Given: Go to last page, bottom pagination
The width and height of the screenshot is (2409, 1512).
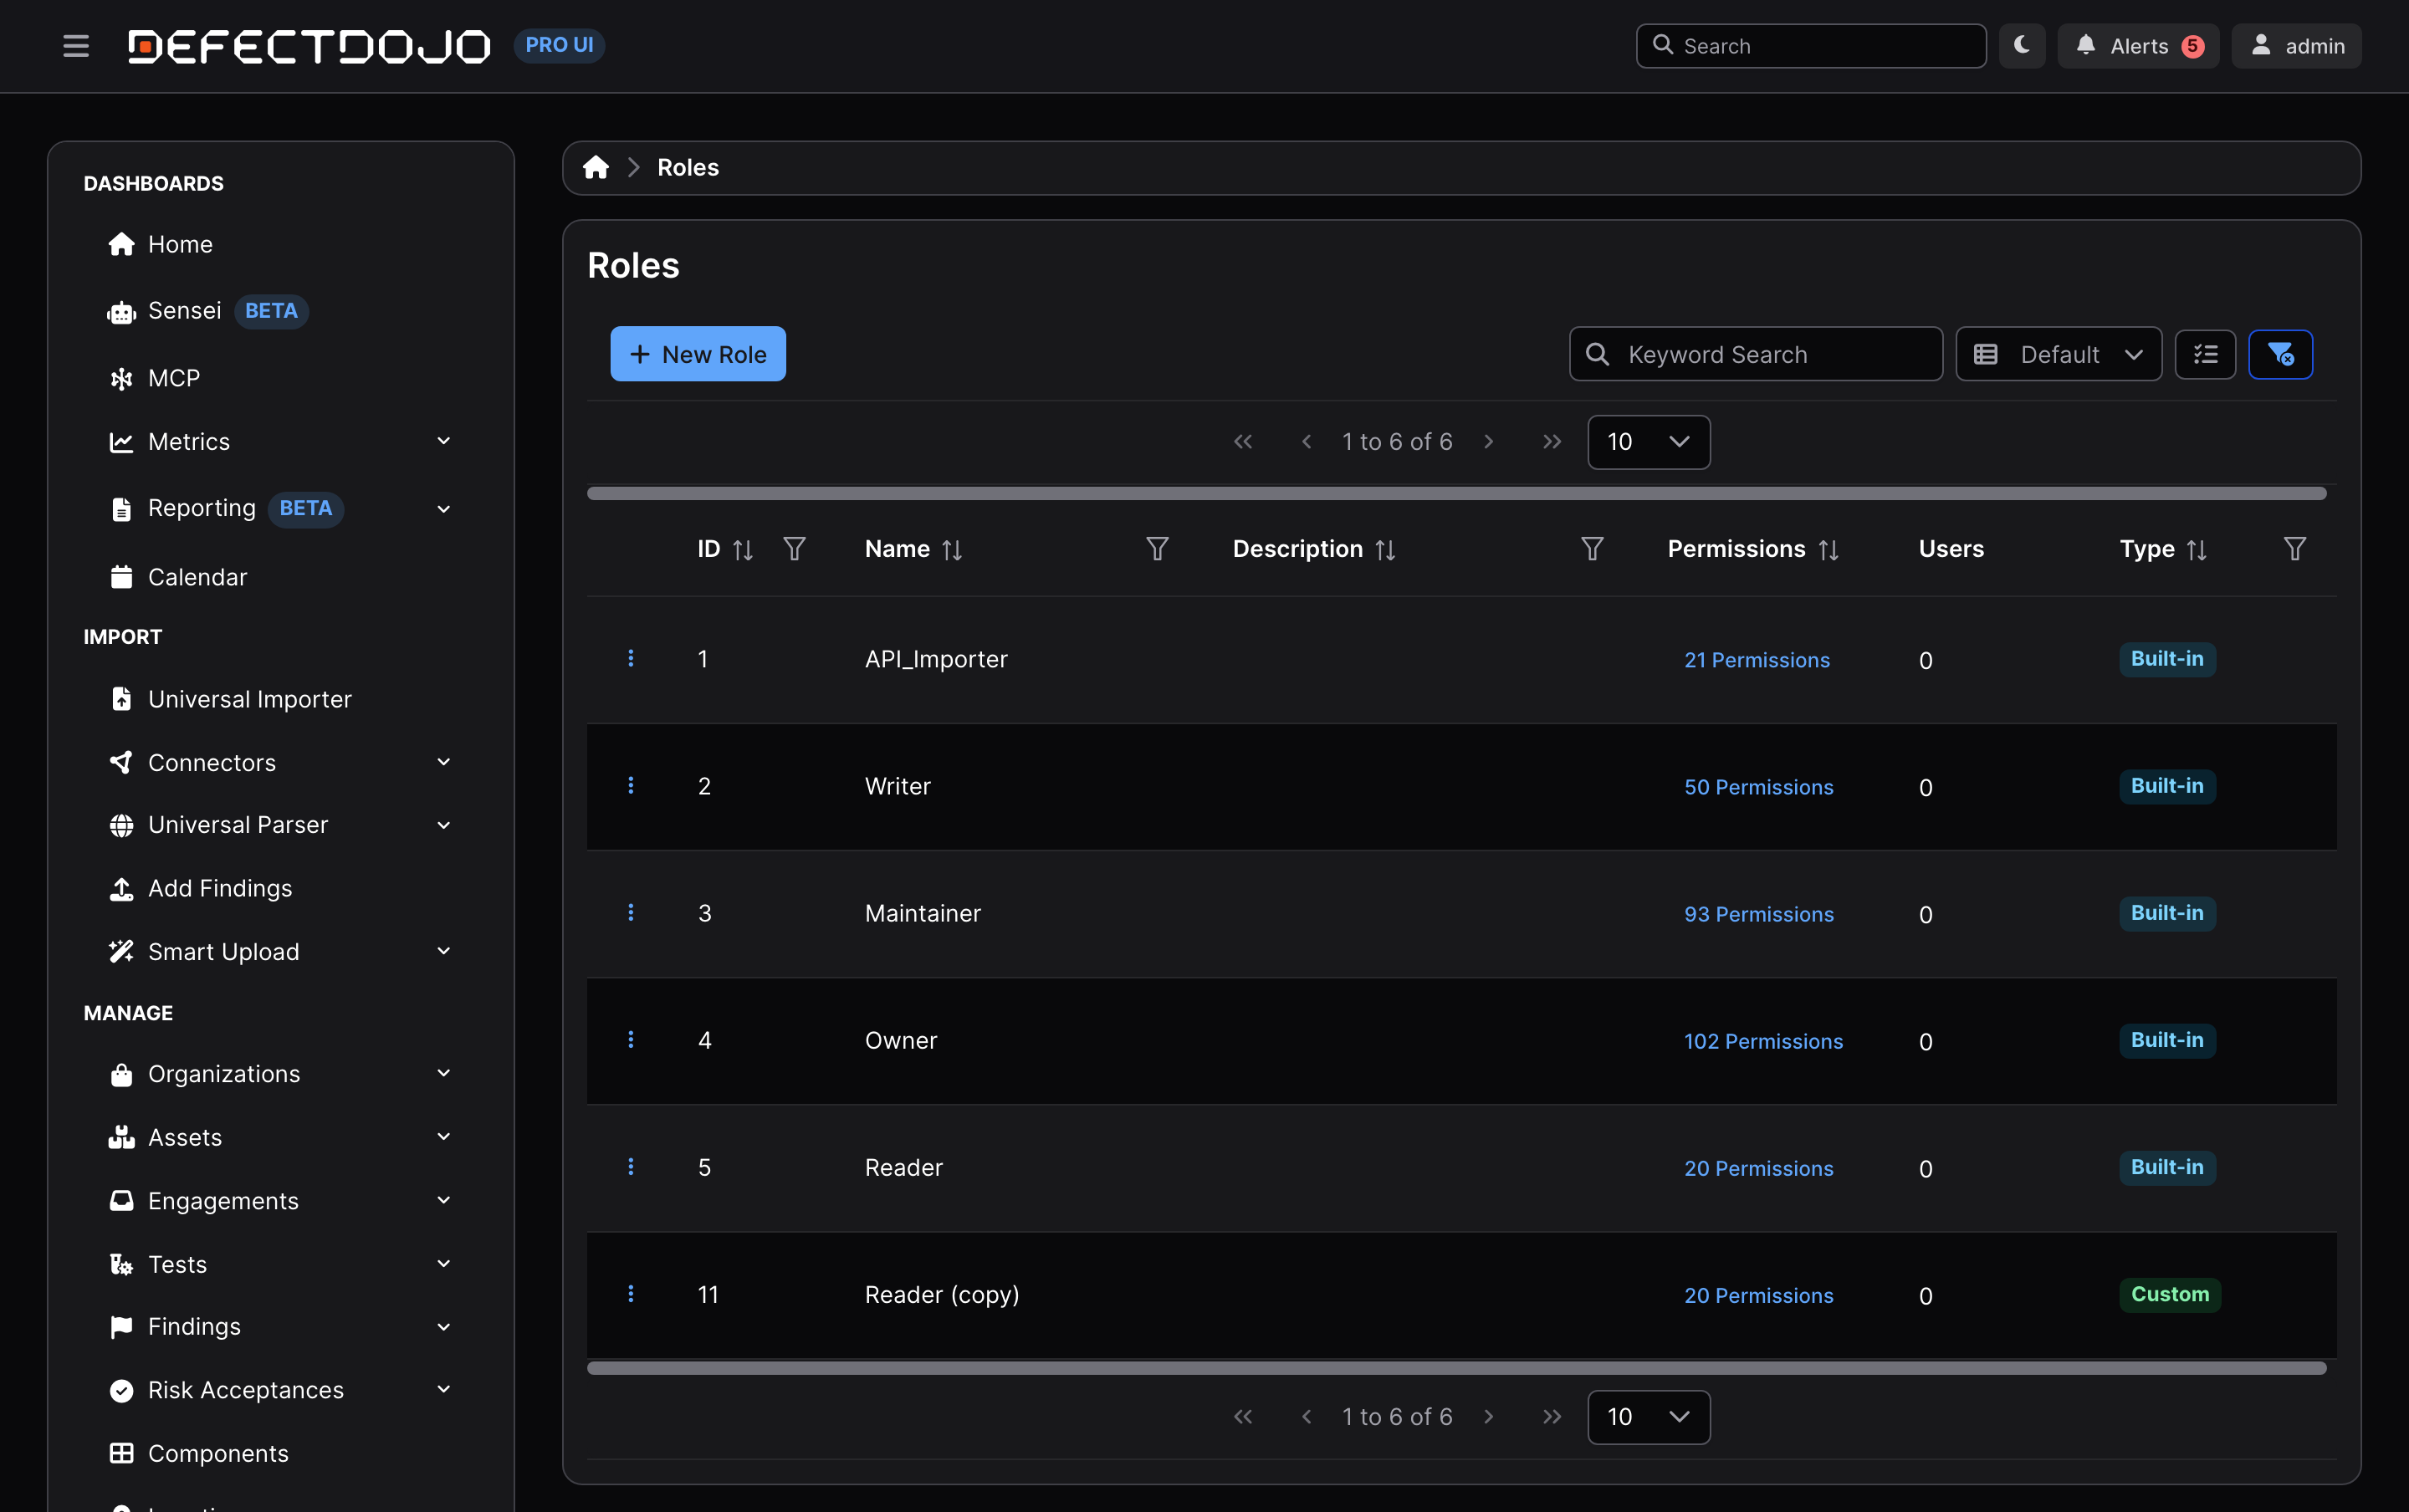Looking at the screenshot, I should [x=1552, y=1417].
